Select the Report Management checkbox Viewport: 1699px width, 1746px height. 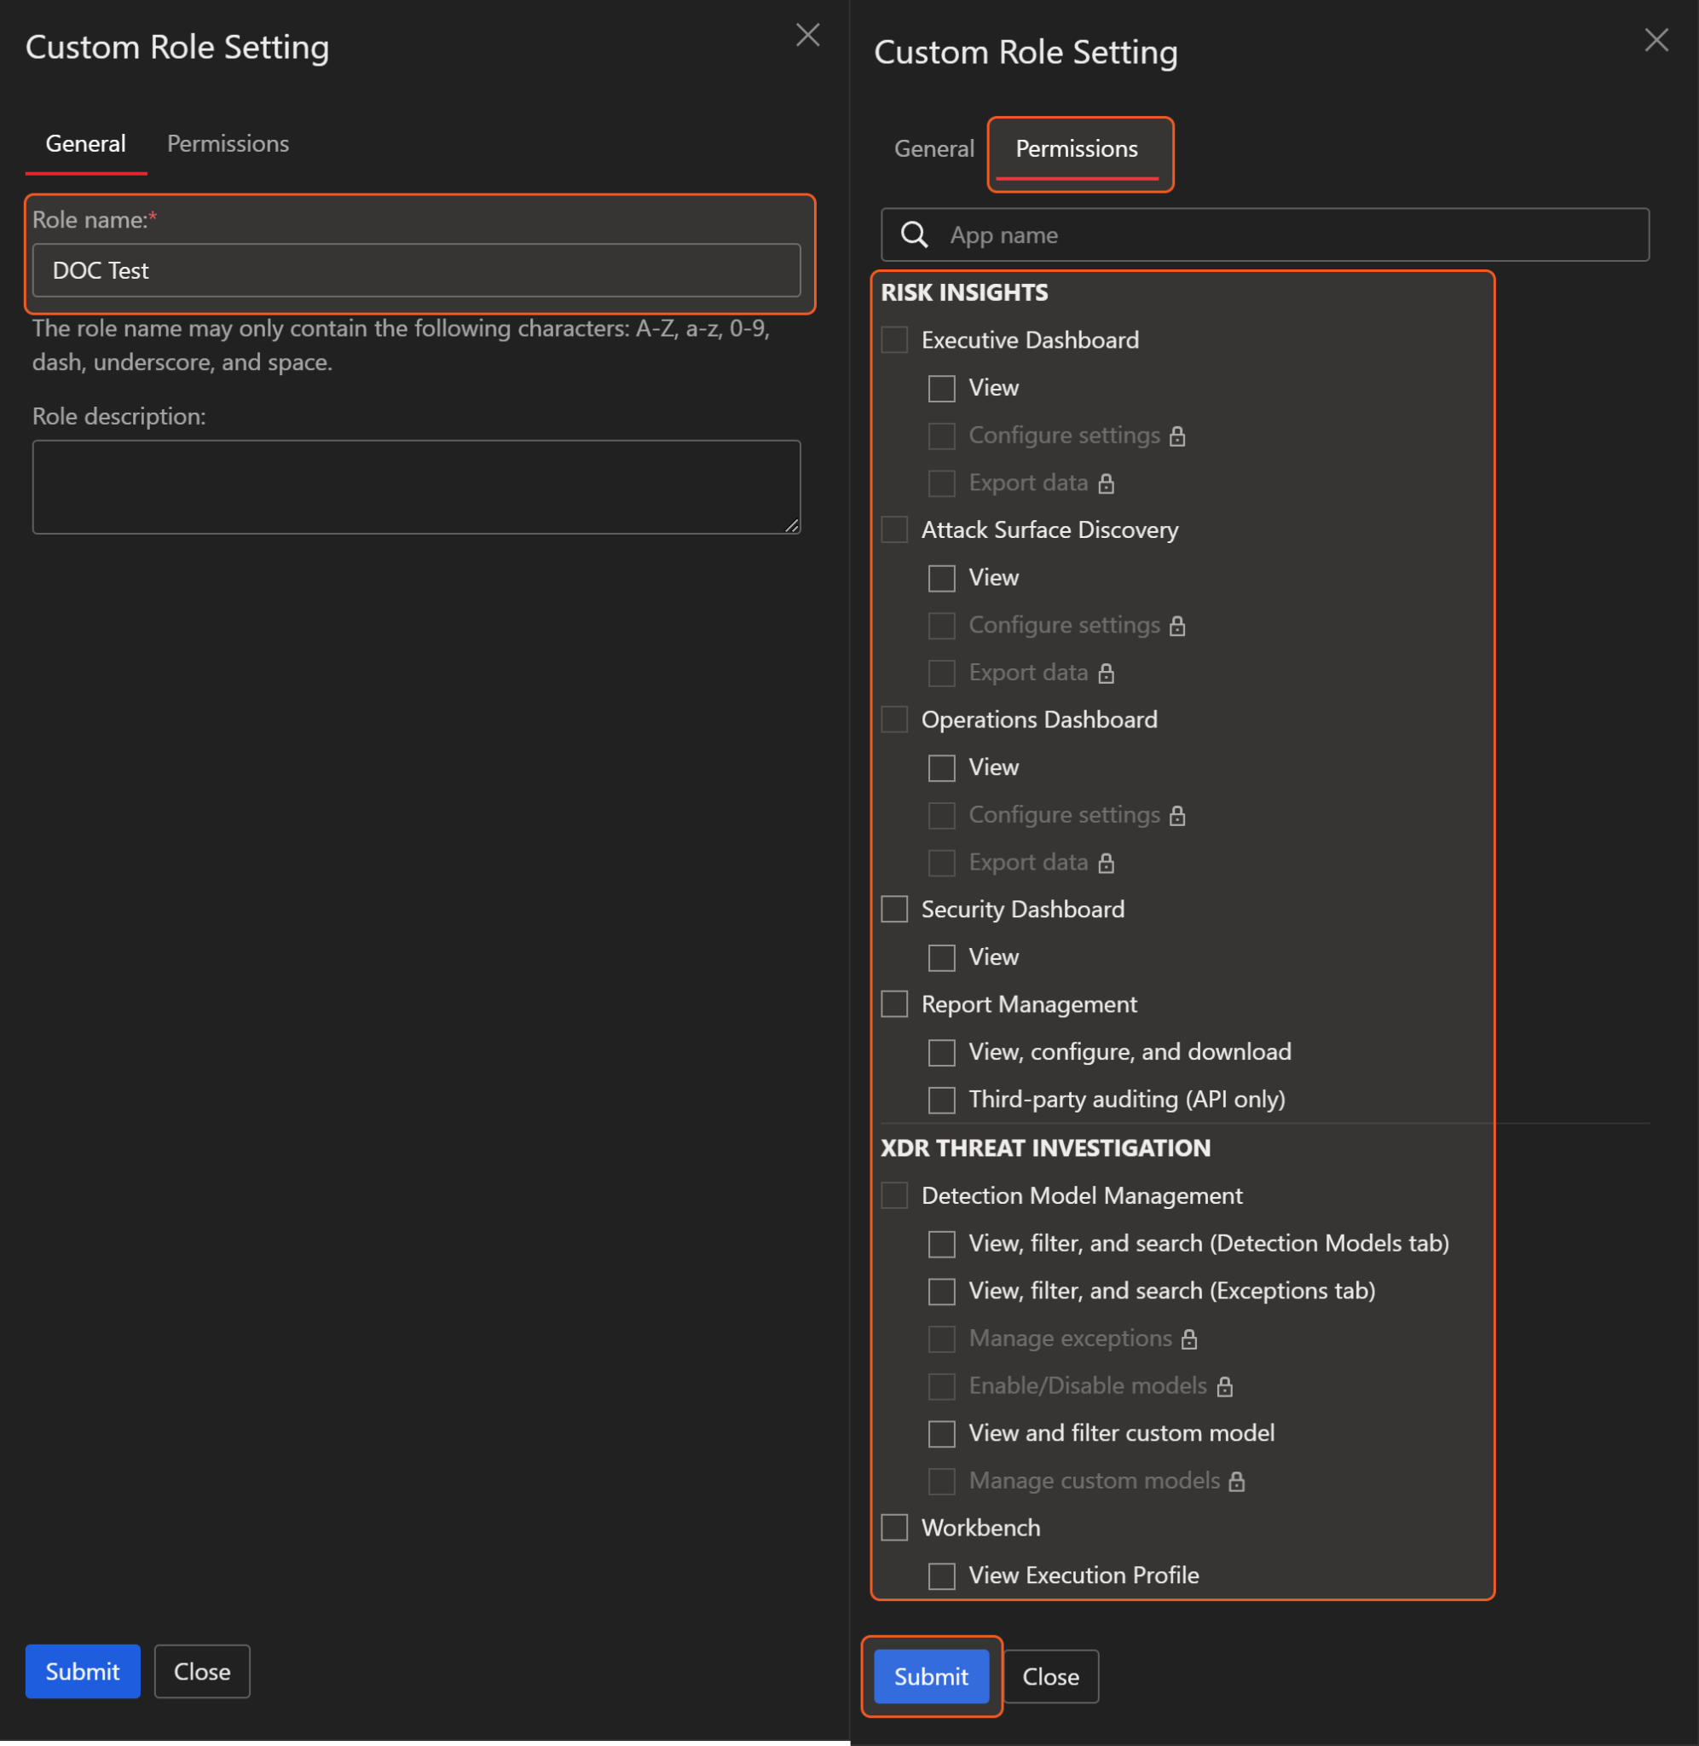coord(894,1004)
